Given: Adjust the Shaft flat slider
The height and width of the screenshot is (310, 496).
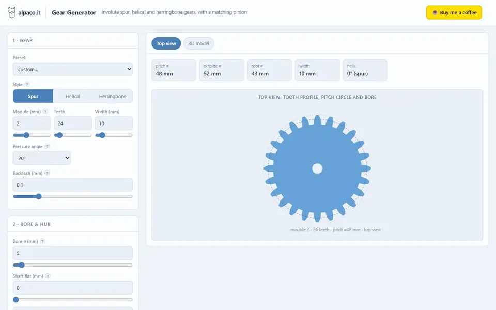Looking at the screenshot, I should [73, 299].
